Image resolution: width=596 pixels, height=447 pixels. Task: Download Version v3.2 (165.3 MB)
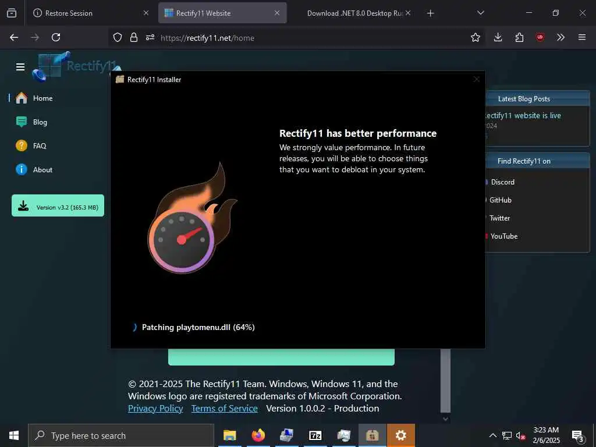tap(58, 205)
